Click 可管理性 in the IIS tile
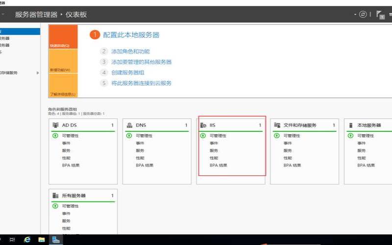 pos(218,136)
